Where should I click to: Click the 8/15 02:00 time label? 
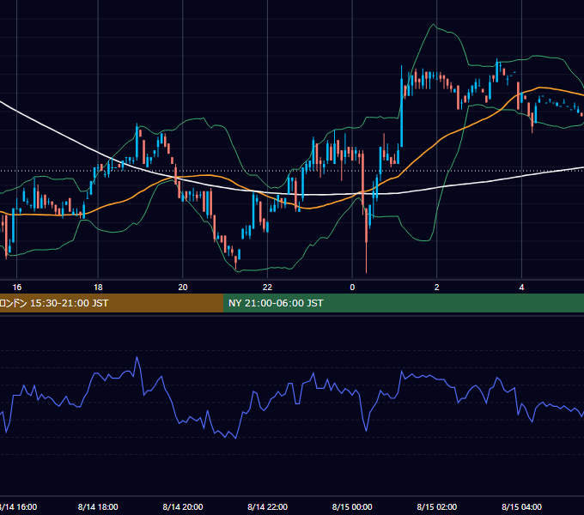437,506
